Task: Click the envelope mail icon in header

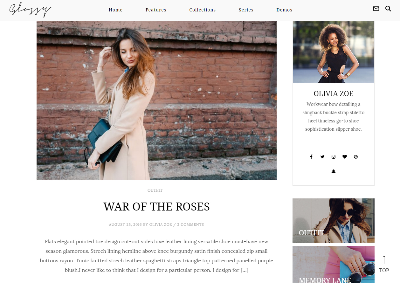Action: 376,9
